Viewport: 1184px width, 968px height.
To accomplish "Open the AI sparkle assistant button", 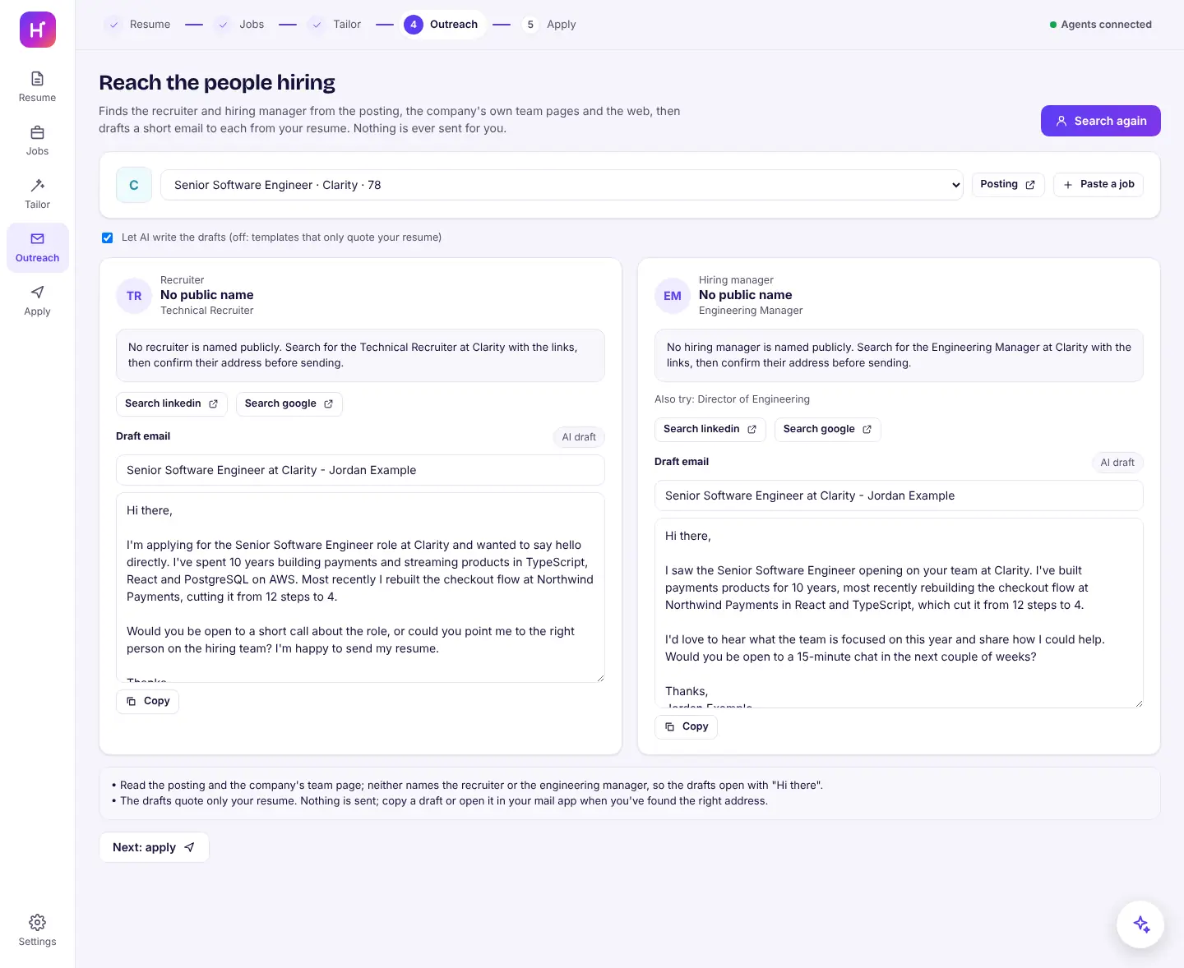I will click(1140, 924).
